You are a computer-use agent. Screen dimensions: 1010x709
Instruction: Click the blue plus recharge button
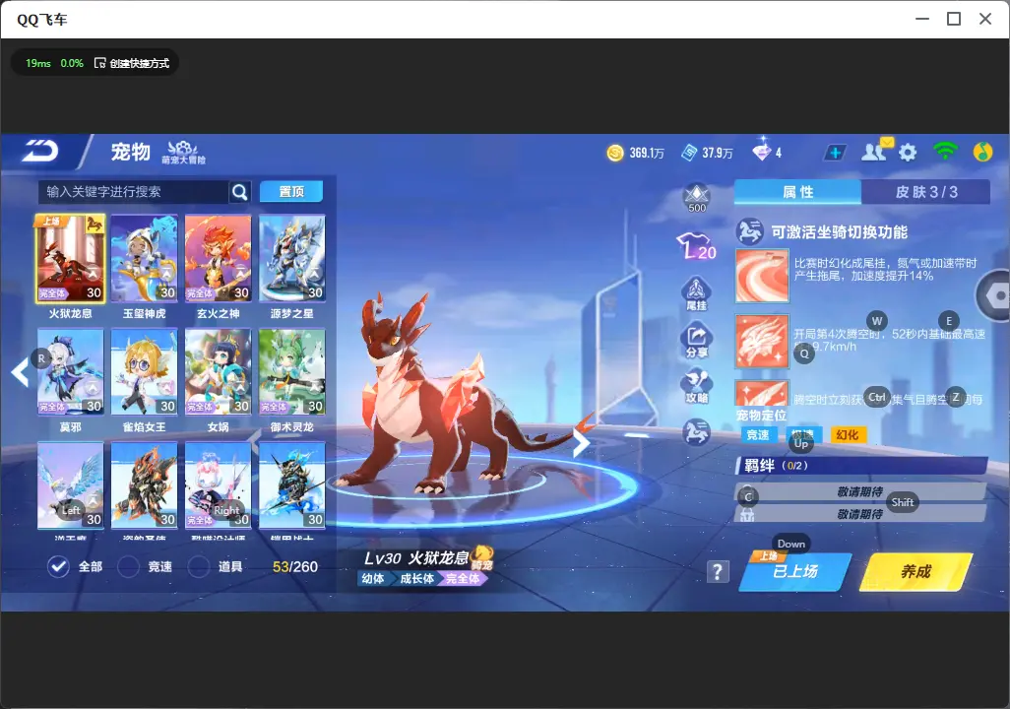[835, 153]
